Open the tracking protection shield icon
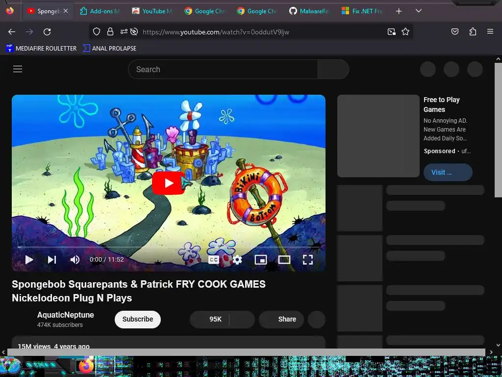Screen dimensions: 502x377 (x=97, y=31)
